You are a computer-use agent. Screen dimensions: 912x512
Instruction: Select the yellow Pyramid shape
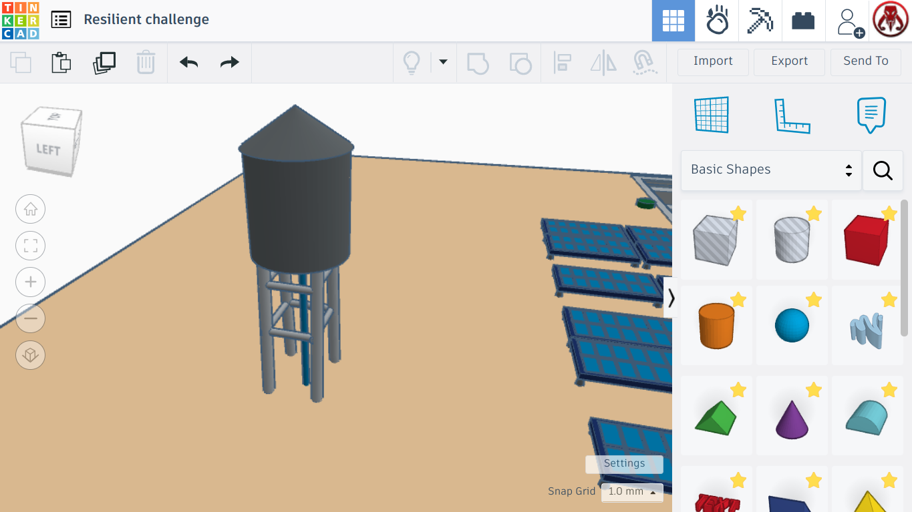pos(867,489)
